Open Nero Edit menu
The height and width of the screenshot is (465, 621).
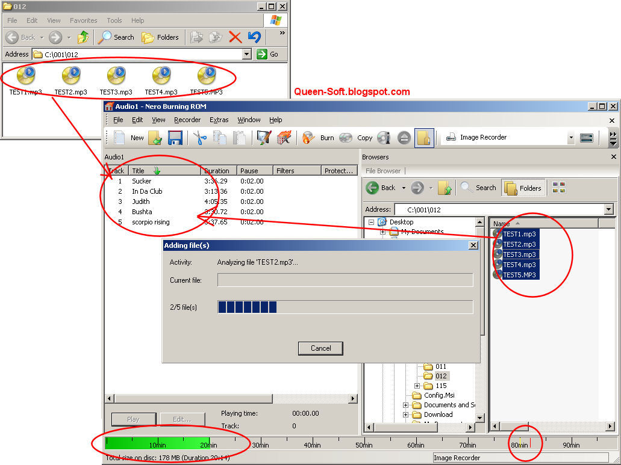137,120
